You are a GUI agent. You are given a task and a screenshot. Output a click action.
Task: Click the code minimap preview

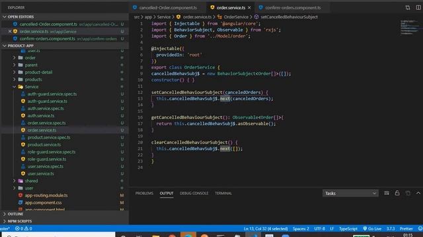pyautogui.click(x=410, y=27)
